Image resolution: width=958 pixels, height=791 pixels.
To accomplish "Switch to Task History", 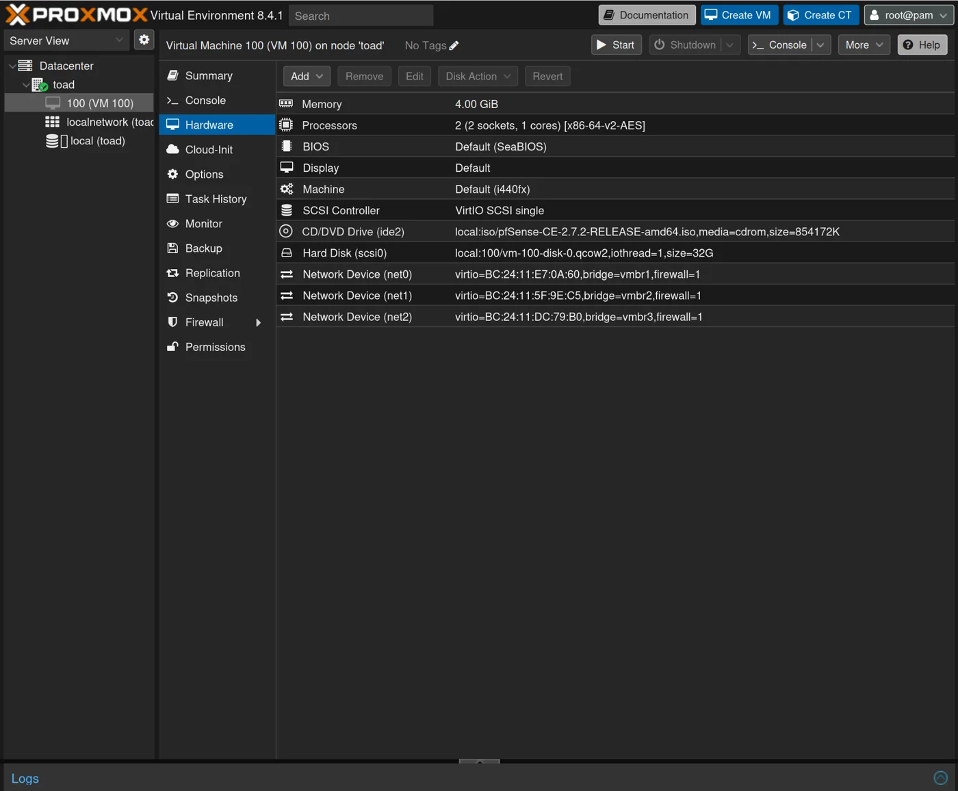I will tap(214, 198).
